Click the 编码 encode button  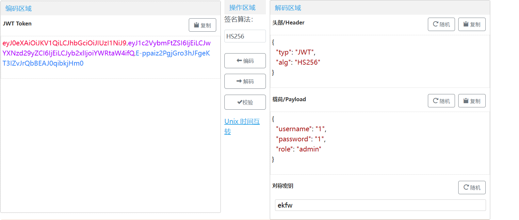pyautogui.click(x=245, y=61)
